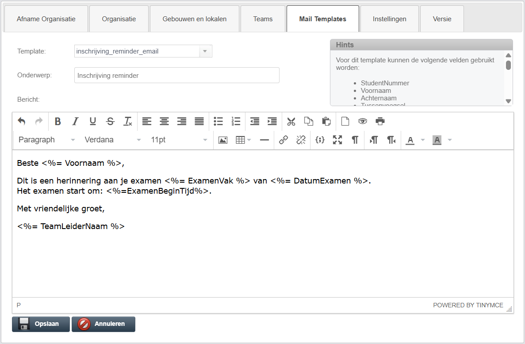Click 'Voornaam' in the Hints list
This screenshot has height=344, width=525.
click(376, 91)
